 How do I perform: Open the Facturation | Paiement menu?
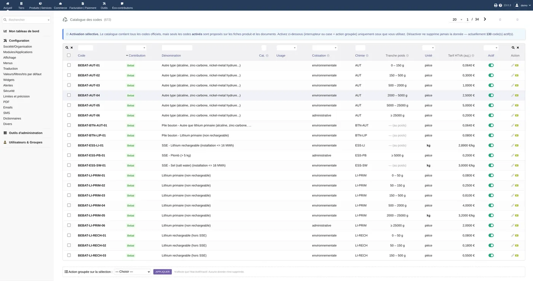[x=83, y=5]
